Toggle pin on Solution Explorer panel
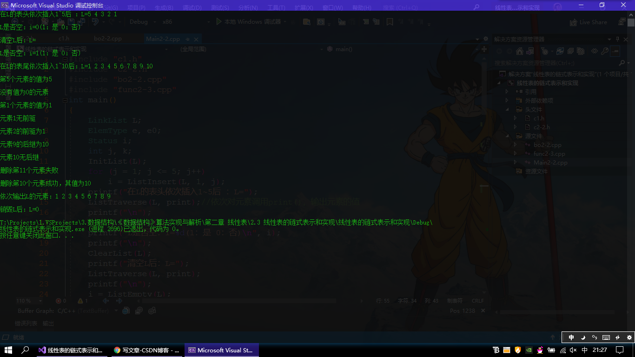The height and width of the screenshot is (357, 635). click(x=618, y=40)
